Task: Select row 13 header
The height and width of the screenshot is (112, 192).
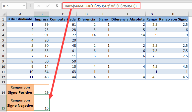Action: [x=3, y=82]
